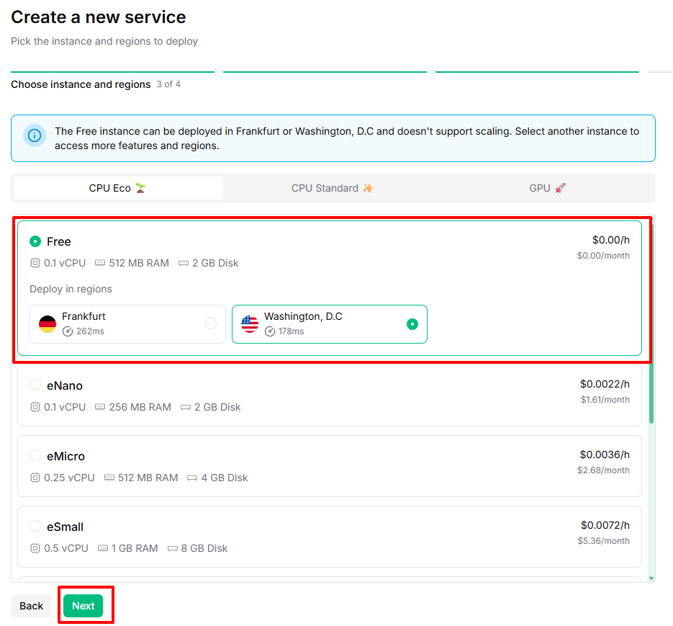Click the US flag icon for Washington

click(x=250, y=324)
